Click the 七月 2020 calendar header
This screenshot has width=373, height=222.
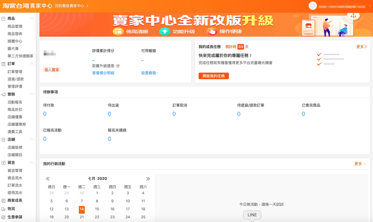tap(97, 179)
